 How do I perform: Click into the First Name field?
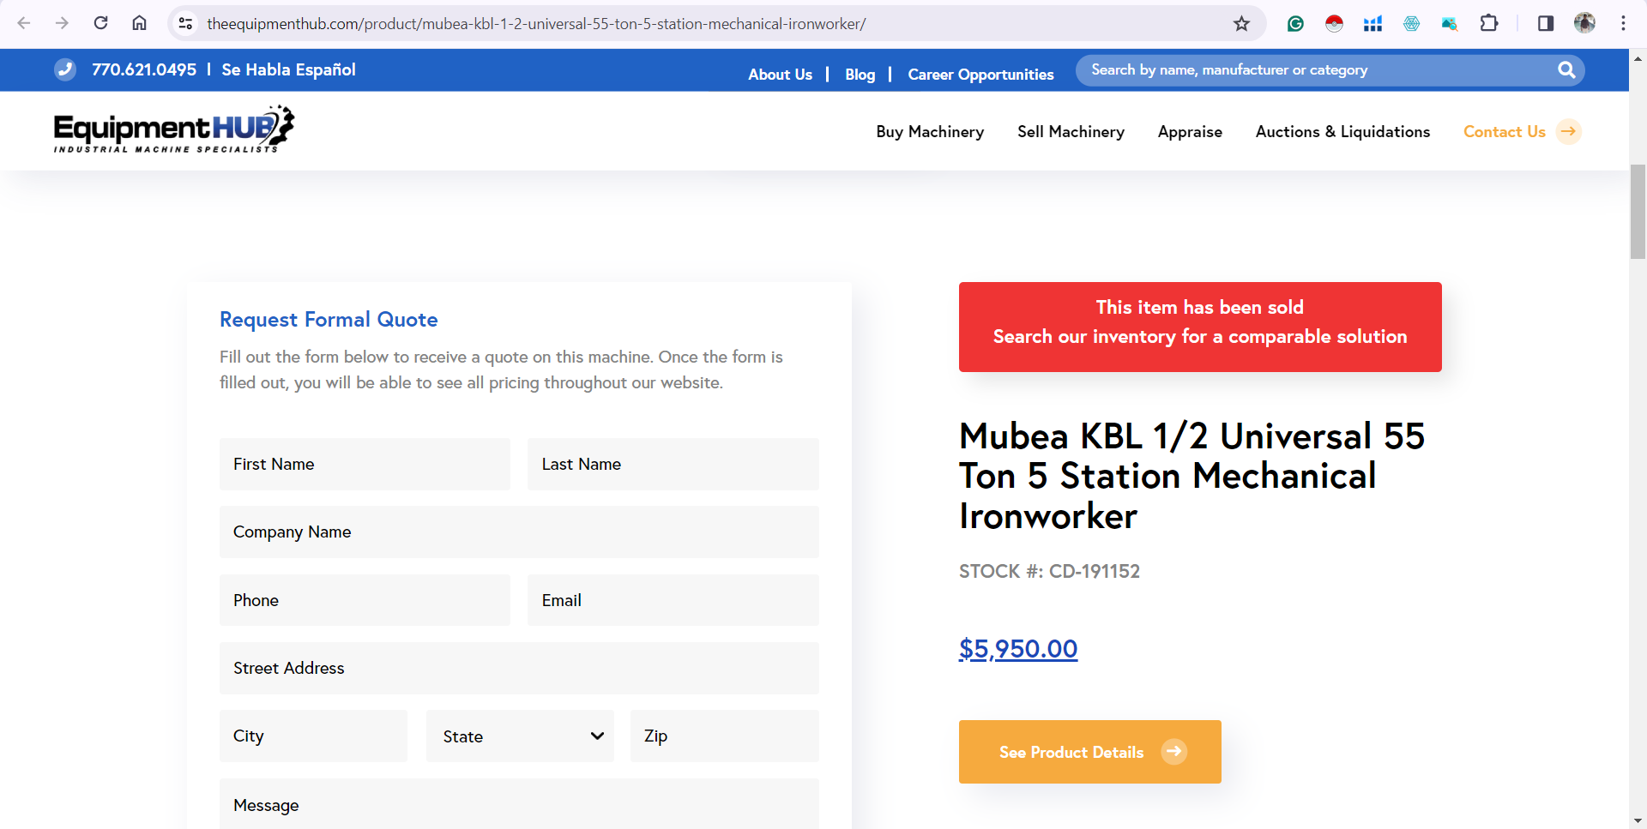(365, 464)
